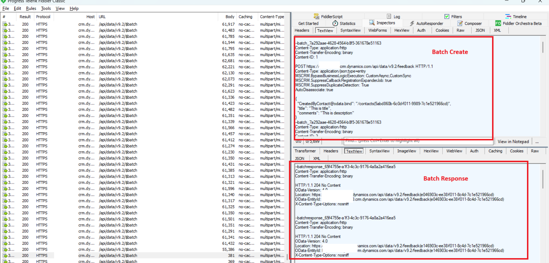
Task: Open the Timeline tab using its bars icon
Action: (508, 16)
